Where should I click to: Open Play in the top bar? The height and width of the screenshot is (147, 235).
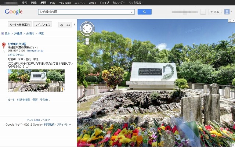(53, 3)
